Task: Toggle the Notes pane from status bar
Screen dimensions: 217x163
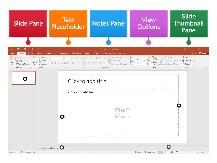Action: tap(138, 152)
